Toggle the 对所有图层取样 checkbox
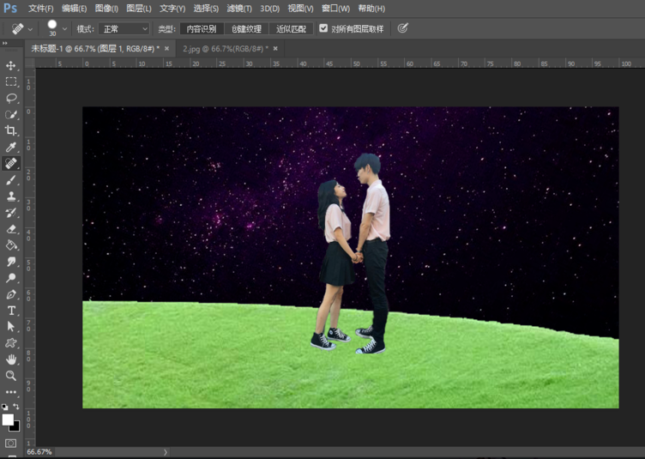The width and height of the screenshot is (645, 459). coord(323,28)
